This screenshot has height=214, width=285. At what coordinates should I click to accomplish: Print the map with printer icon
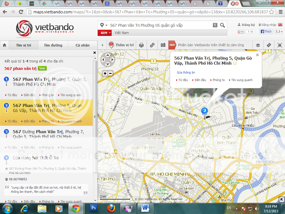[141, 45]
